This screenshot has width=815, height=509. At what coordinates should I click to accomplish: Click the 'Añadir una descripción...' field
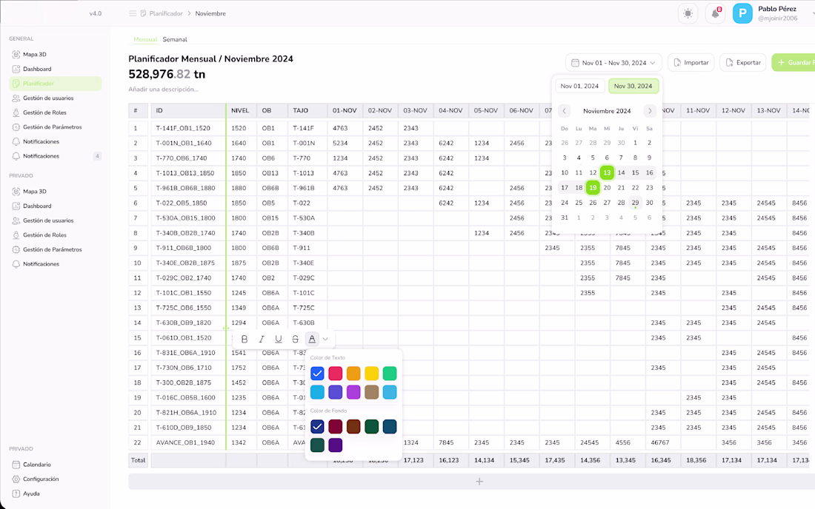pyautogui.click(x=163, y=90)
